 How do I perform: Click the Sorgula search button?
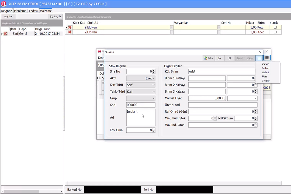[x=56, y=16]
